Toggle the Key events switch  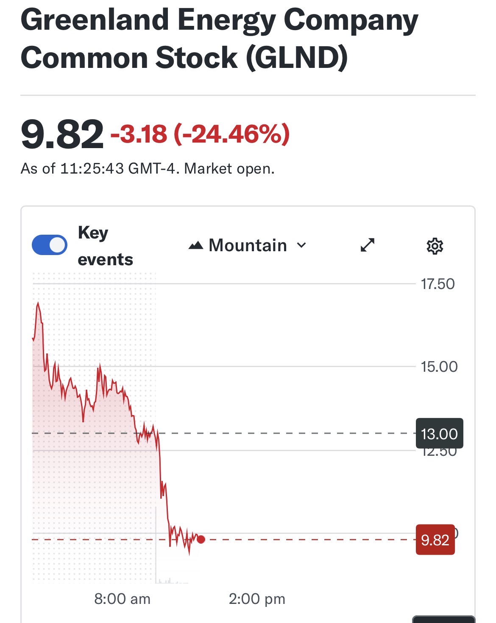click(x=50, y=245)
